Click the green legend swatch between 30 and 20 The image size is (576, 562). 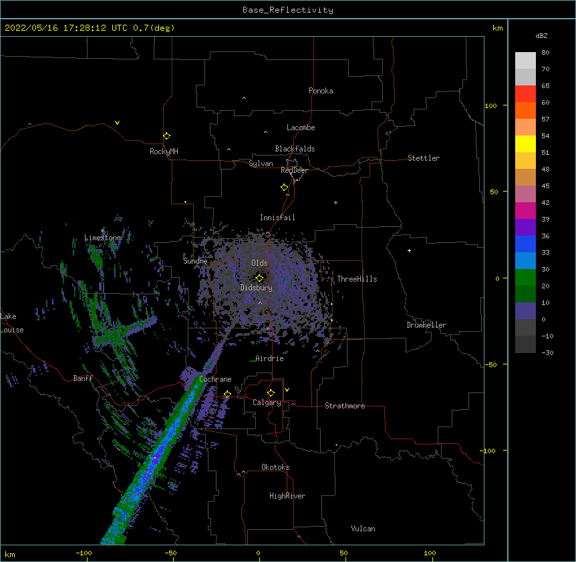(x=525, y=278)
